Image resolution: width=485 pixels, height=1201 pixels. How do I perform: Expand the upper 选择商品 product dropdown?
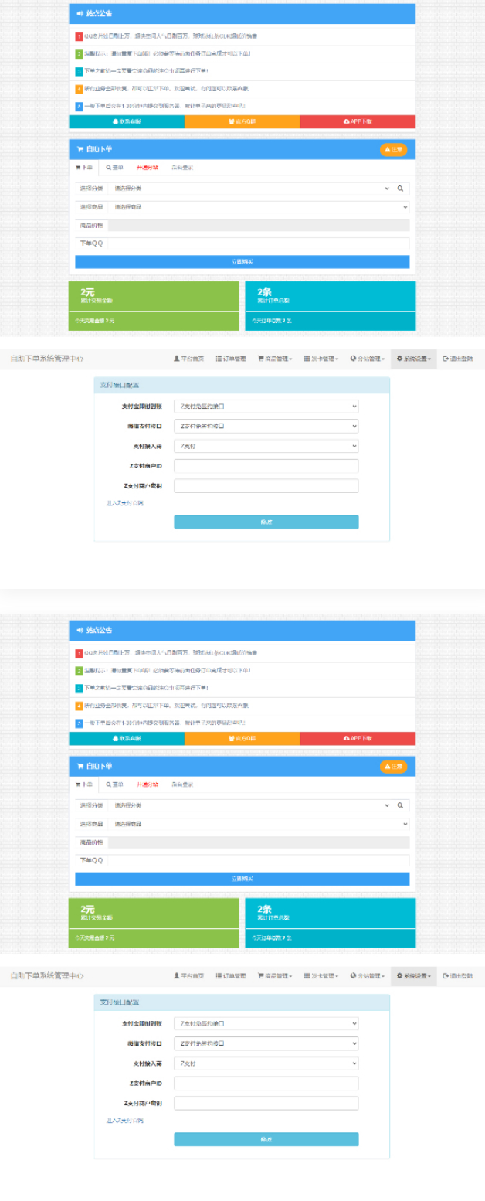click(x=259, y=206)
